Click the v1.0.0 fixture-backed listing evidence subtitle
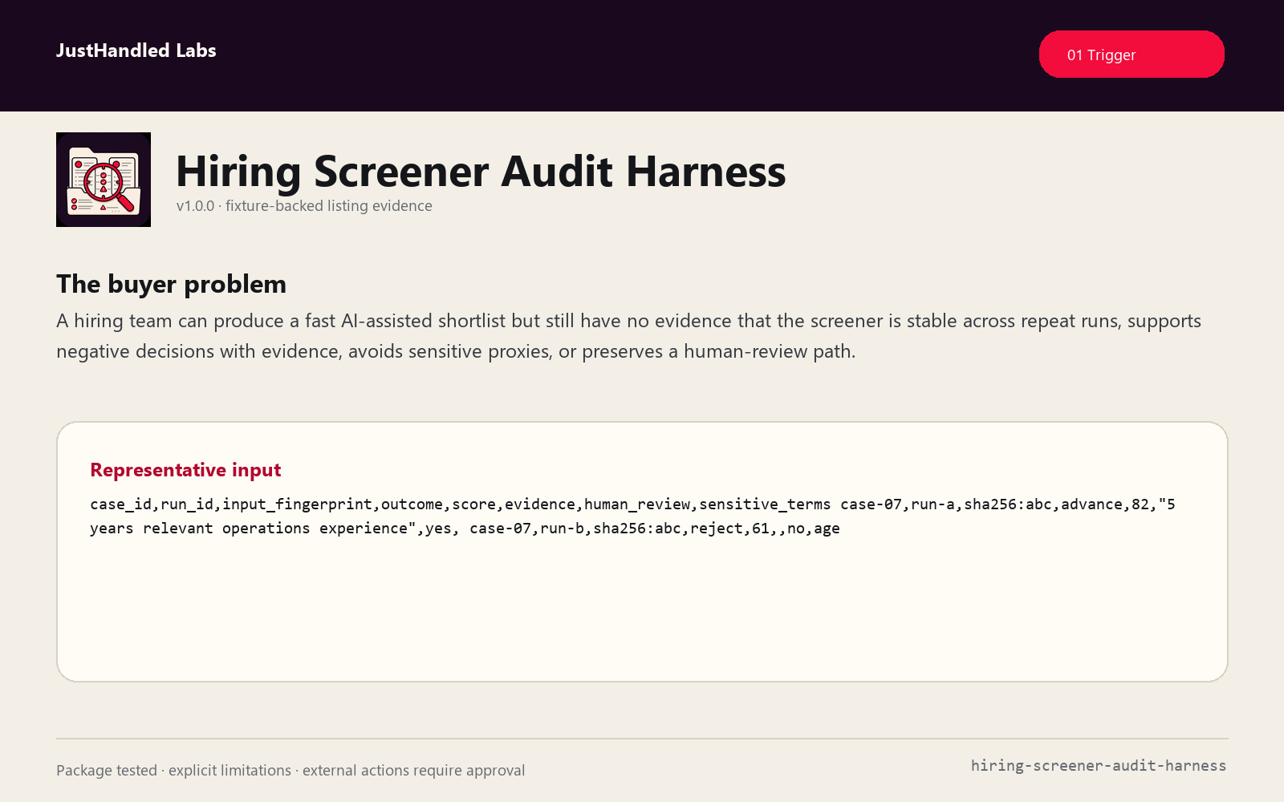The width and height of the screenshot is (1284, 802). [x=304, y=206]
